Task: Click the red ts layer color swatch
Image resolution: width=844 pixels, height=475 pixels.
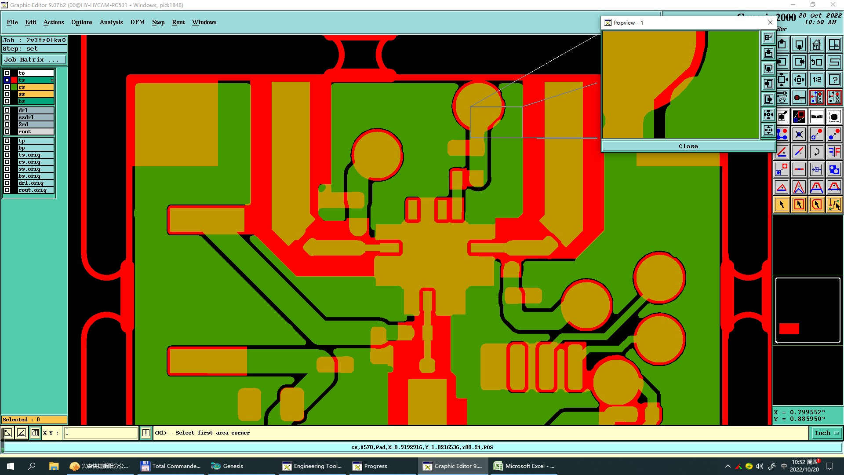Action: (x=14, y=80)
